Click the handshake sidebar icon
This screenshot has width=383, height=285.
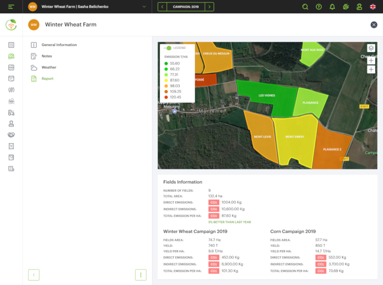(x=11, y=135)
